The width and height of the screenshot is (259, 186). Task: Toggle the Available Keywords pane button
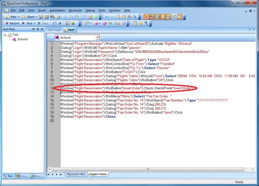click(152, 17)
